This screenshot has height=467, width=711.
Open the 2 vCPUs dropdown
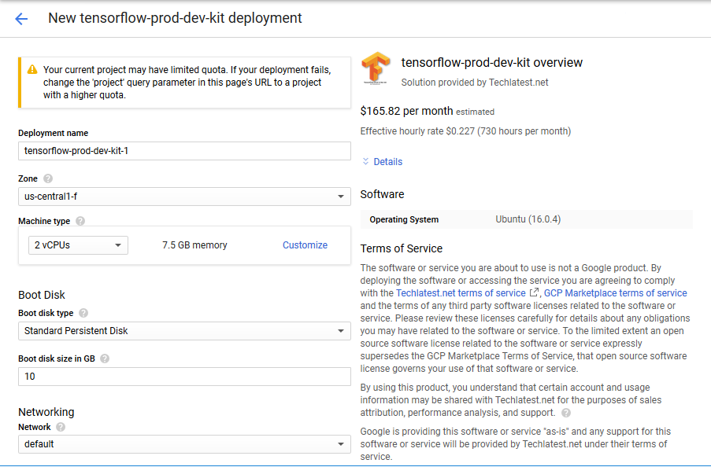click(78, 245)
